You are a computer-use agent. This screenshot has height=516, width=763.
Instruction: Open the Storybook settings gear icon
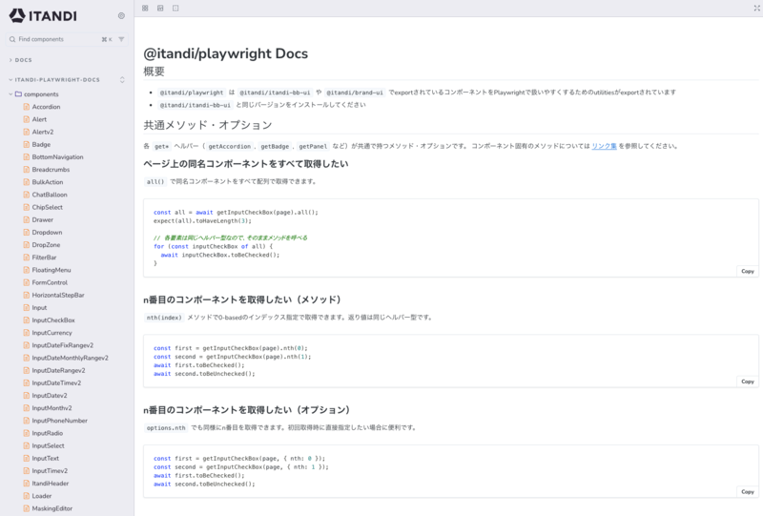pos(121,15)
